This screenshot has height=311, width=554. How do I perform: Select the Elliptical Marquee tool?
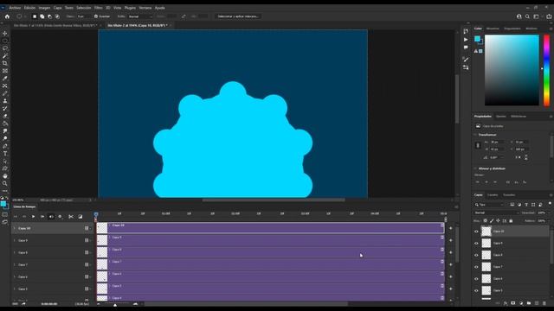click(5, 41)
